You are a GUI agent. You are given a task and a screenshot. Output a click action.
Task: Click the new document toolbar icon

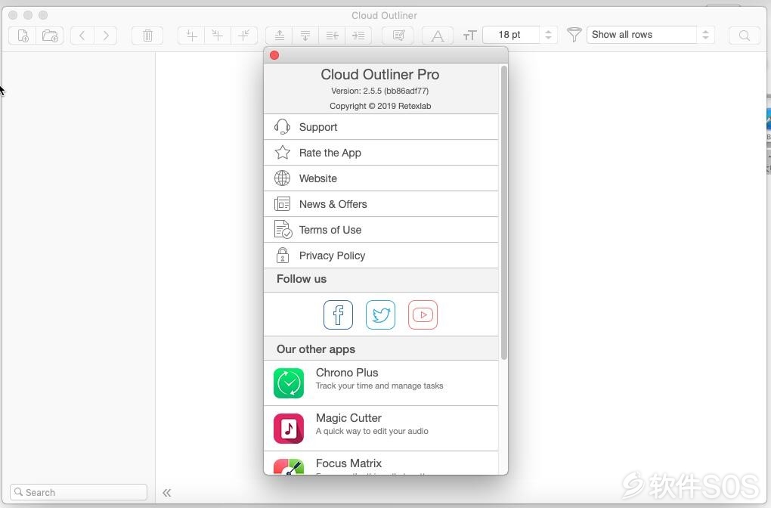pyautogui.click(x=23, y=36)
